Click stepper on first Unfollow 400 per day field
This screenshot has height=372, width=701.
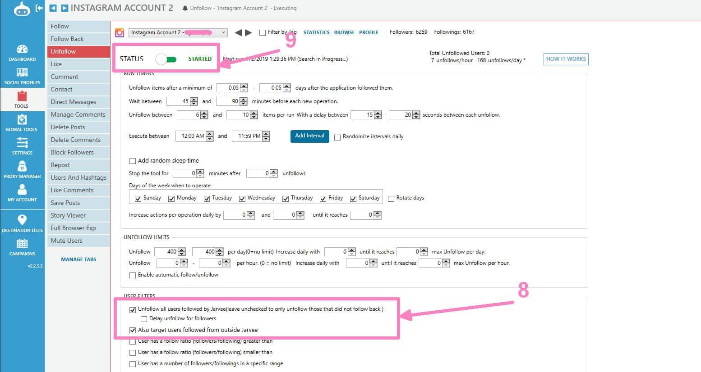182,252
